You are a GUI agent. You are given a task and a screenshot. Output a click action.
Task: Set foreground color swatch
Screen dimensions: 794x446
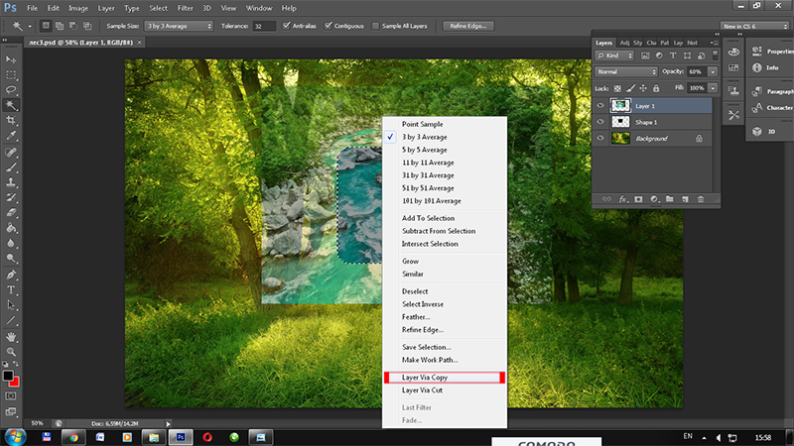click(8, 376)
